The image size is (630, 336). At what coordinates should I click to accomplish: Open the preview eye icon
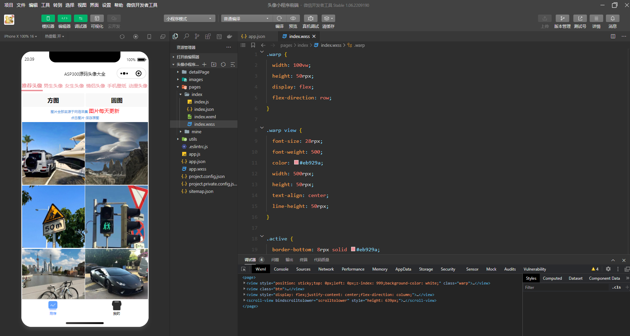[293, 18]
